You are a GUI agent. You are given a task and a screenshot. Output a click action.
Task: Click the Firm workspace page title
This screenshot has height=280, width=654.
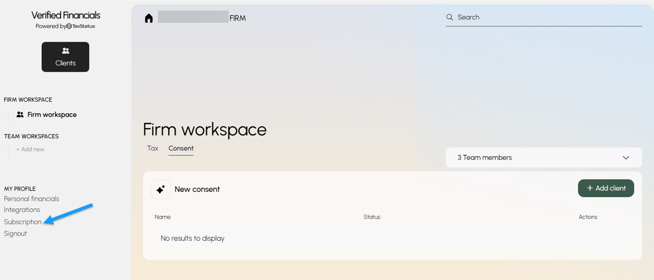click(205, 130)
